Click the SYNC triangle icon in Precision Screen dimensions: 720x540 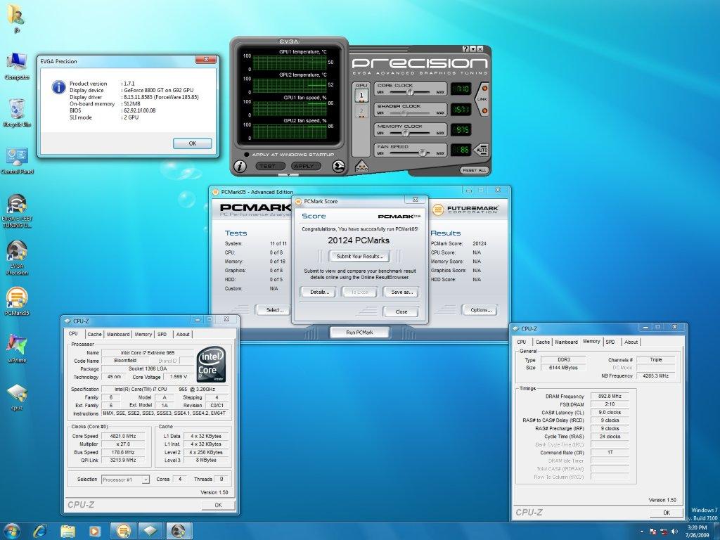[x=361, y=166]
